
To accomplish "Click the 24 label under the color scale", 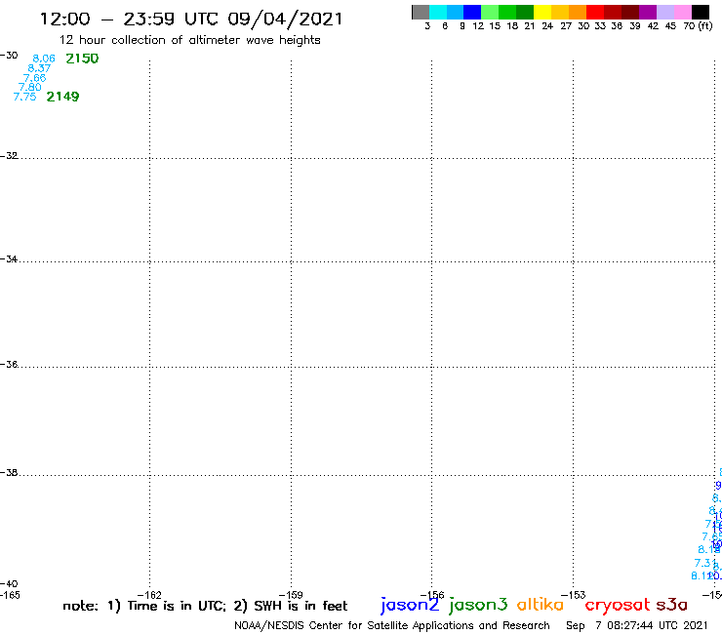I will click(547, 26).
